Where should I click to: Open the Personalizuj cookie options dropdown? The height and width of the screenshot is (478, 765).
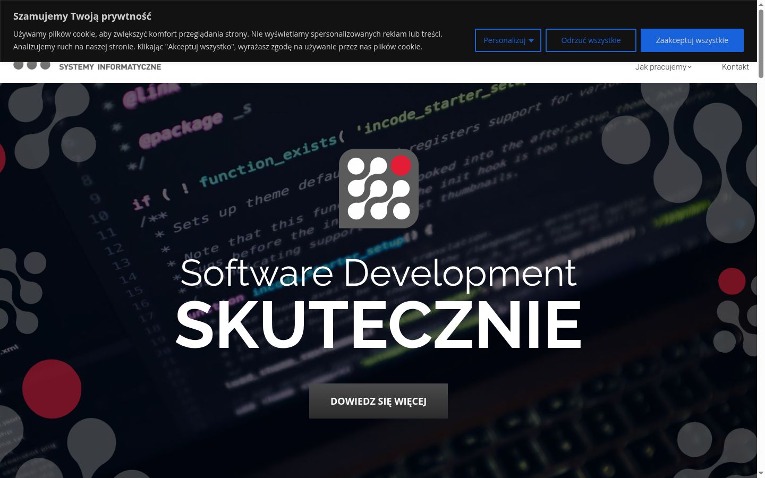pos(508,40)
